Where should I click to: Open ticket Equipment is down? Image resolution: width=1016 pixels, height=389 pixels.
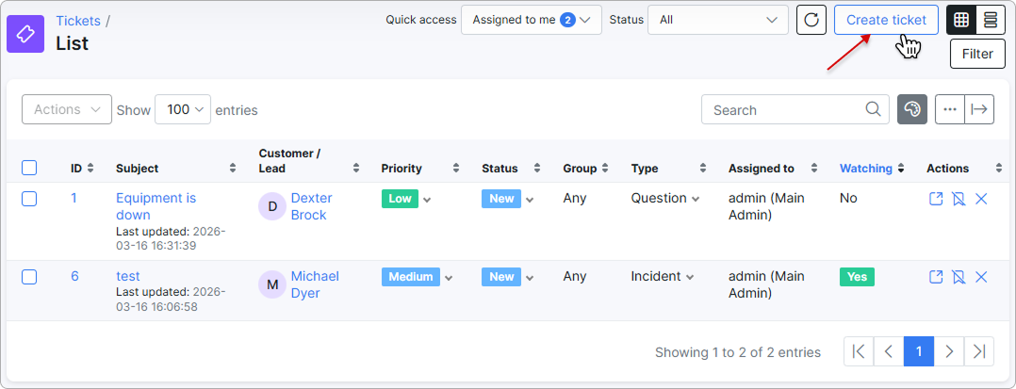click(156, 206)
